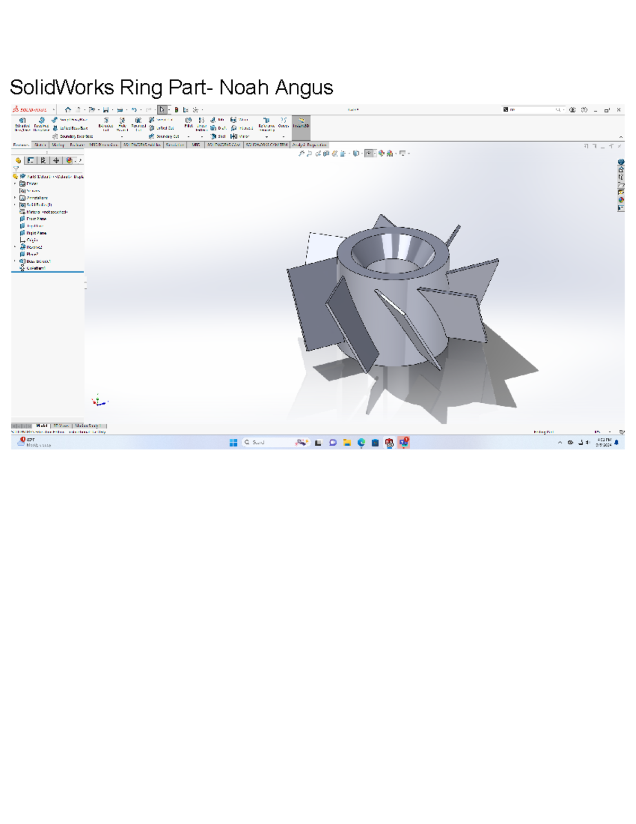
Task: Switch to the SOLIDWORKS Add-Ins tab
Action: pos(142,145)
